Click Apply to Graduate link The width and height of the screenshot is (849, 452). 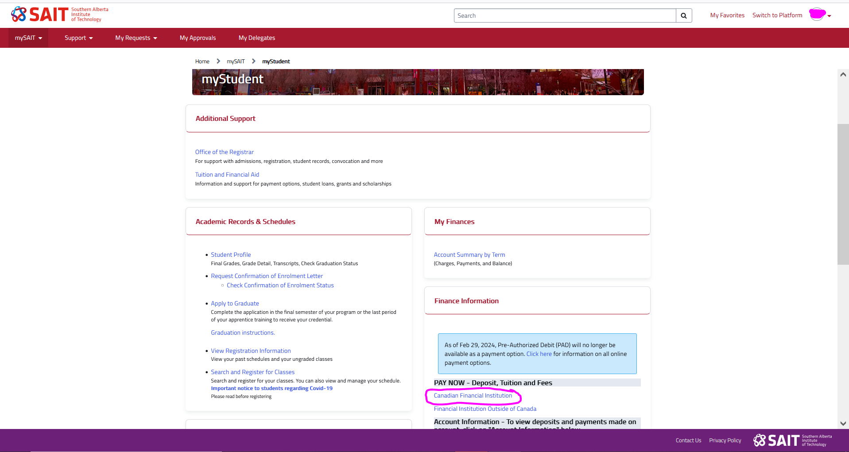pyautogui.click(x=235, y=303)
